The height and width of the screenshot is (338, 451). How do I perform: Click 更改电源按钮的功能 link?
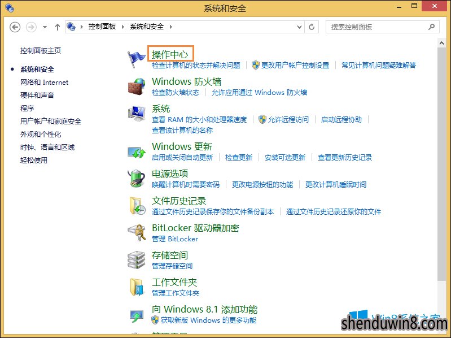(262, 185)
